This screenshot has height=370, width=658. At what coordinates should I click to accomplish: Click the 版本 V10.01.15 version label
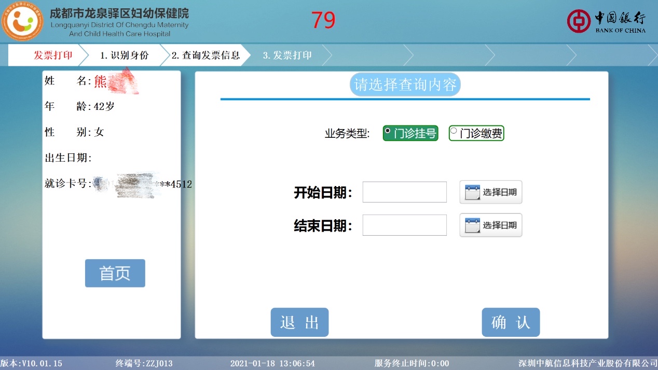pos(31,363)
